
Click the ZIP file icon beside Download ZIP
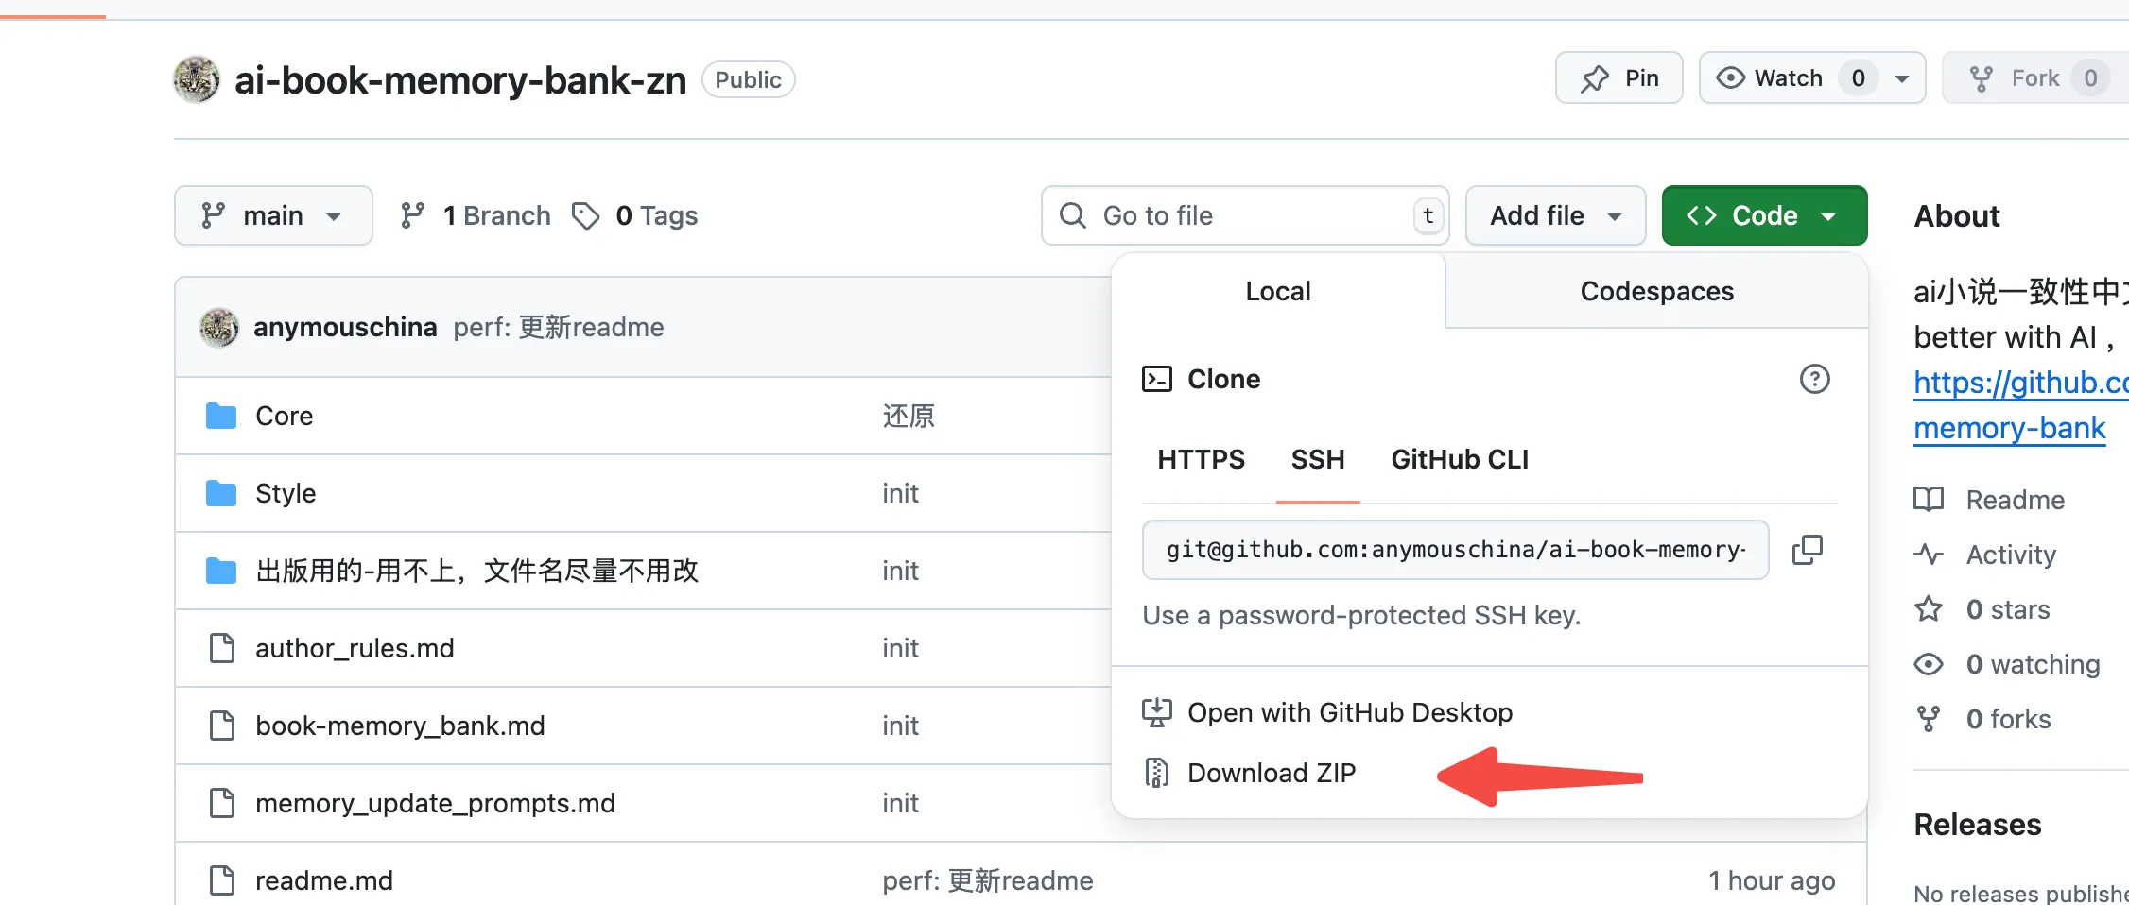pyautogui.click(x=1157, y=773)
